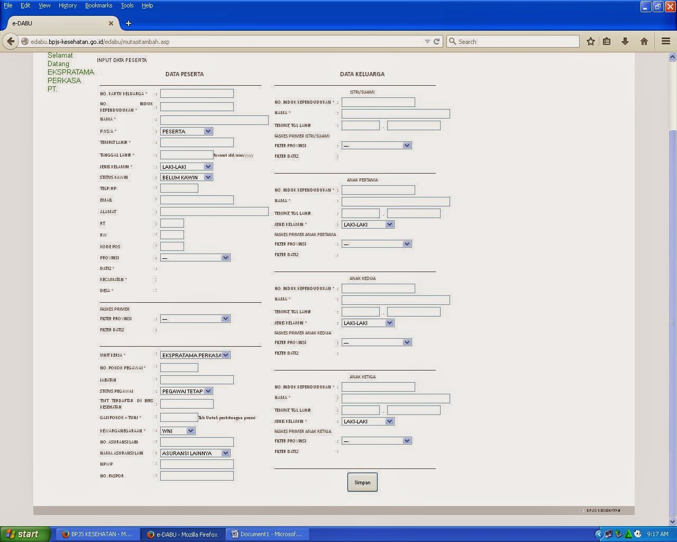The height and width of the screenshot is (542, 677).
Task: Click the Nama field in Data Peserta
Action: [x=214, y=120]
